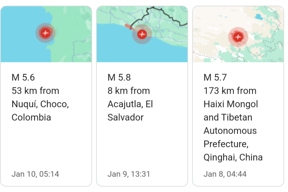288x192 pixels.
Task: Open the Nuquí, Choco, Colombia location text
Action: (x=40, y=104)
